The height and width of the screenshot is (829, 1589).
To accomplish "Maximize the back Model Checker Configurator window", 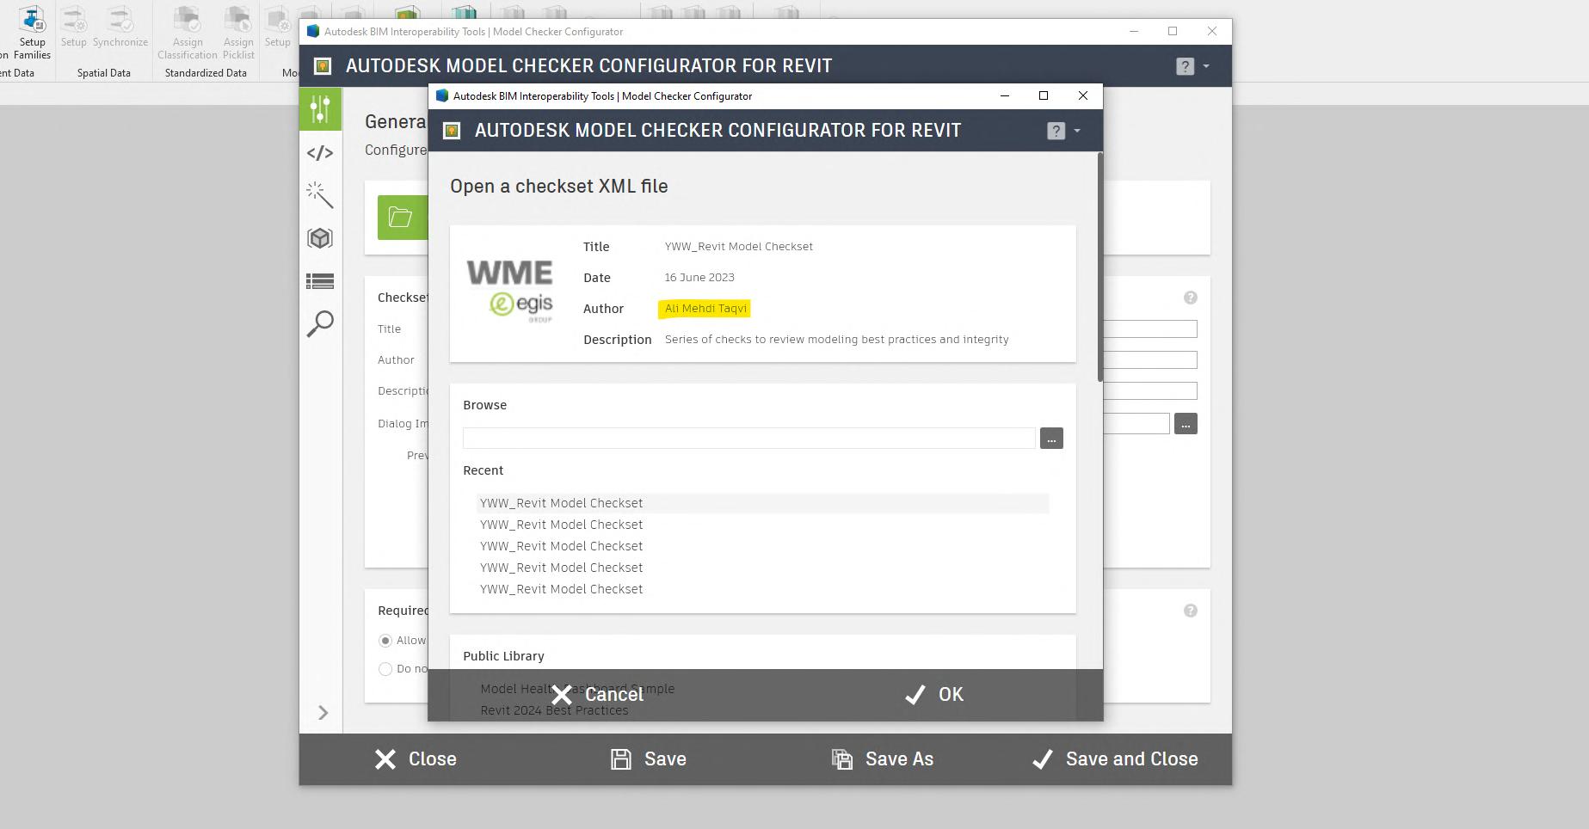I will pyautogui.click(x=1173, y=32).
